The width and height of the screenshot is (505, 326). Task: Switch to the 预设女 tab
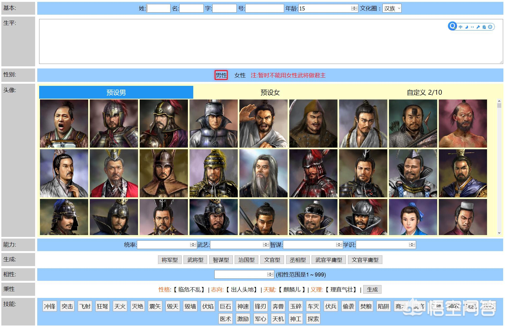coord(270,92)
